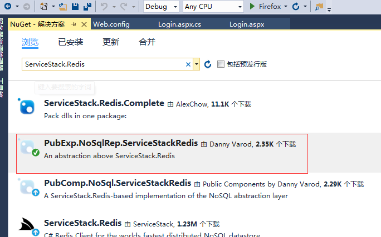Select the 合并 consolidate tab
This screenshot has height=237, width=381.
click(x=147, y=42)
